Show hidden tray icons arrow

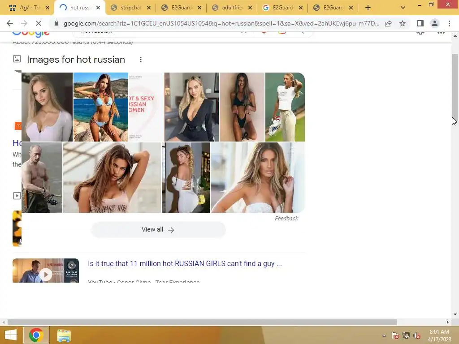pyautogui.click(x=384, y=335)
